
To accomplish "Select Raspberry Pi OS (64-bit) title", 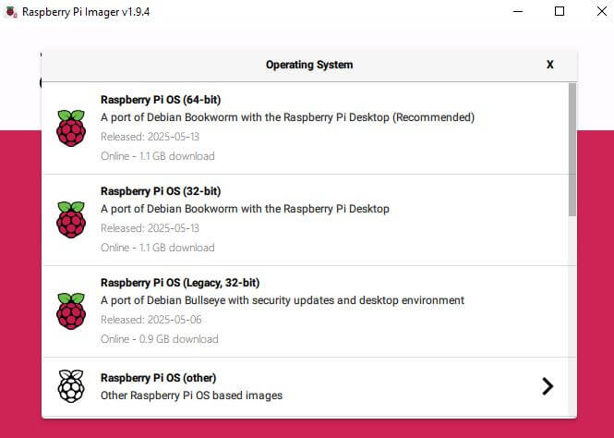I will [161, 100].
